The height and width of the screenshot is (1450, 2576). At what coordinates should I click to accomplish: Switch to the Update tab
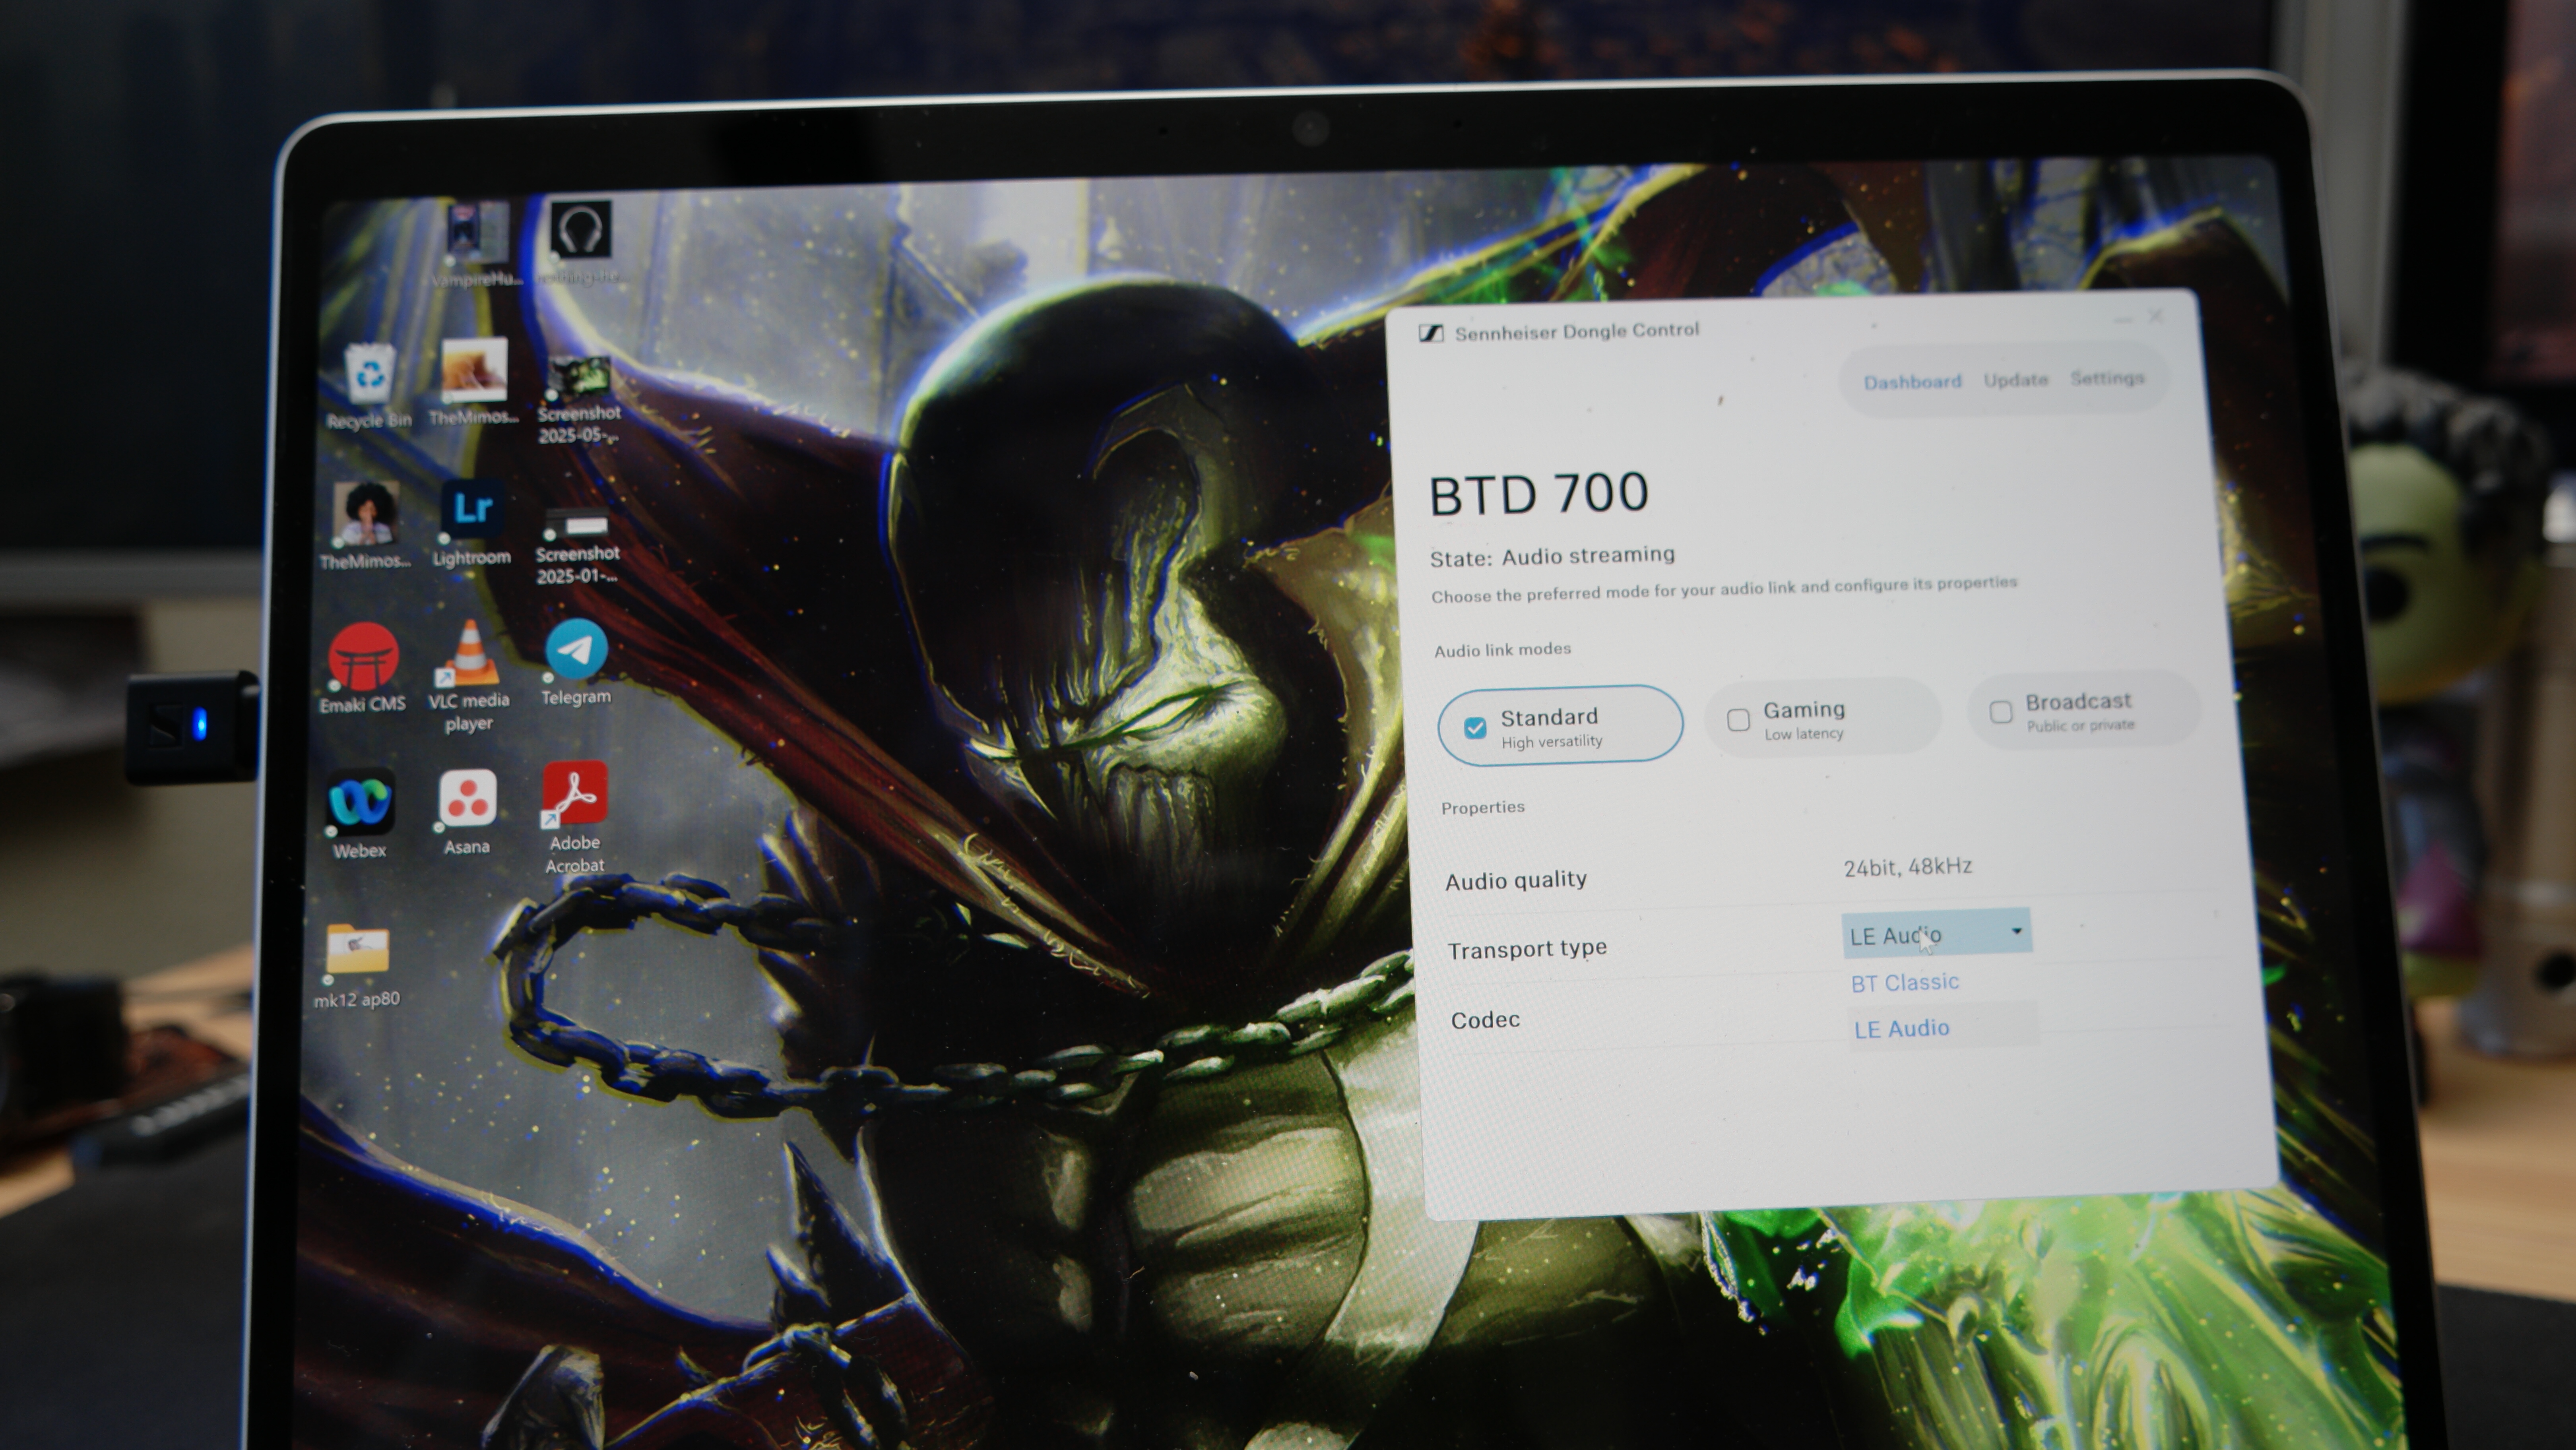coord(2015,380)
